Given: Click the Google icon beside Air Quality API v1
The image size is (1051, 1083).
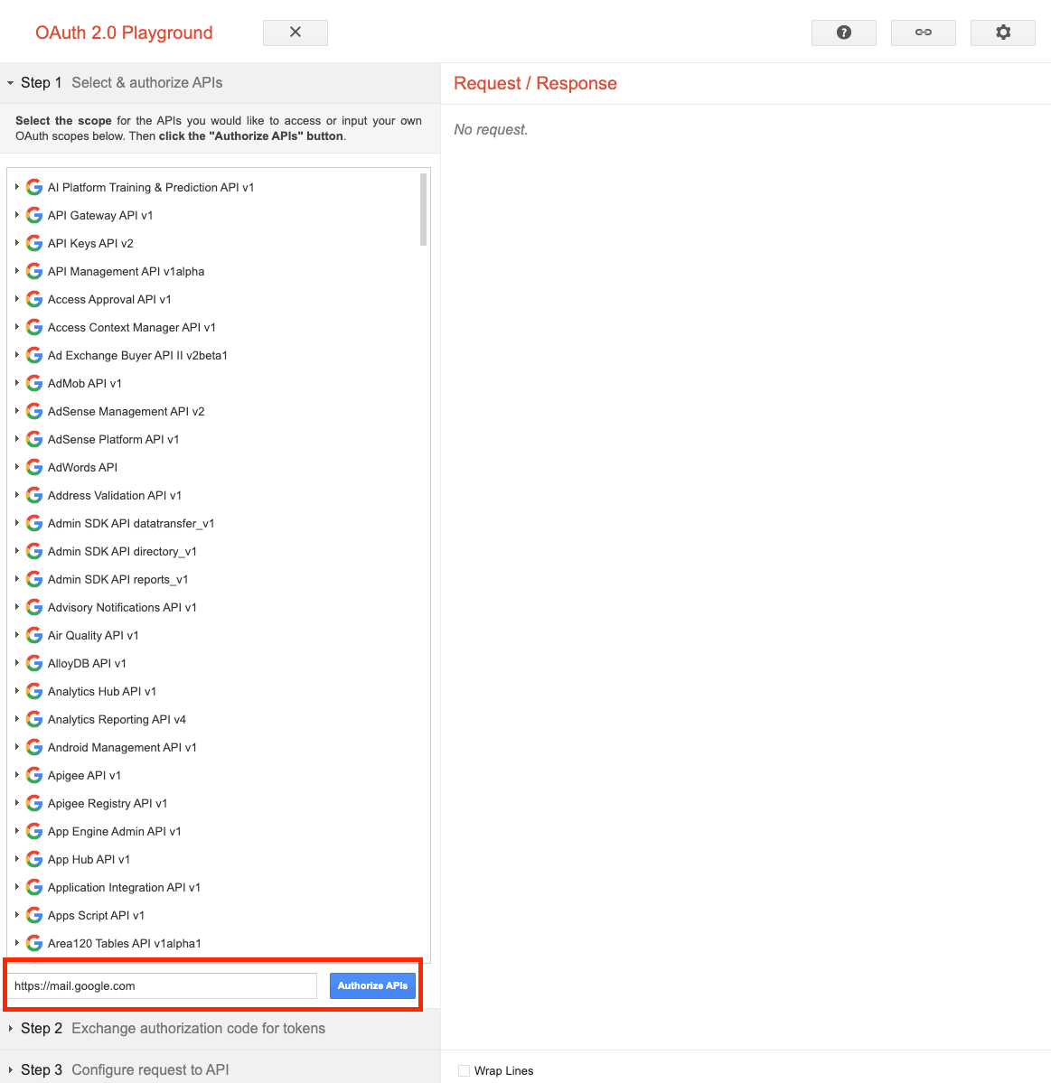Looking at the screenshot, I should click(x=33, y=635).
